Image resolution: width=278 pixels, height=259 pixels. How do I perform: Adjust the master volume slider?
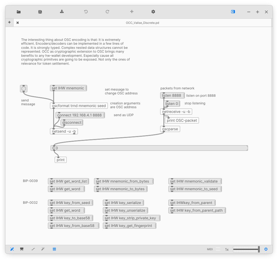pyautogui.click(x=247, y=249)
